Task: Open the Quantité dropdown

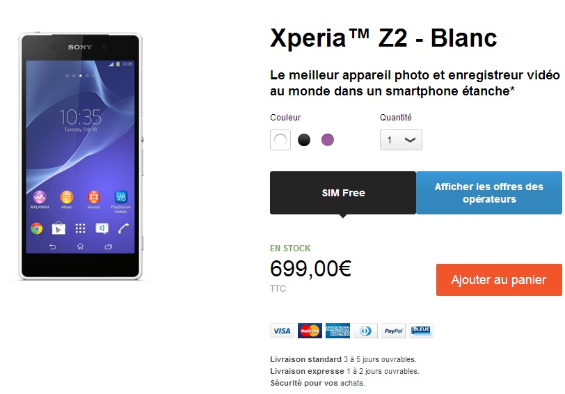Action: point(401,140)
